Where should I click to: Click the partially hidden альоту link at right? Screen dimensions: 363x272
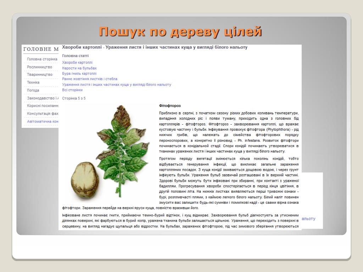(309, 219)
